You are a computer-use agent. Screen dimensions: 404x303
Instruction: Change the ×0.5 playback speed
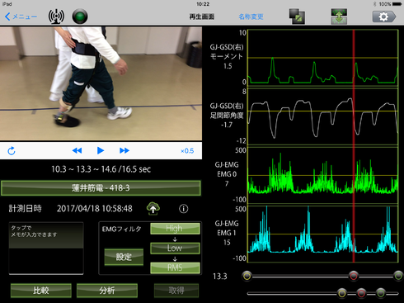(187, 151)
